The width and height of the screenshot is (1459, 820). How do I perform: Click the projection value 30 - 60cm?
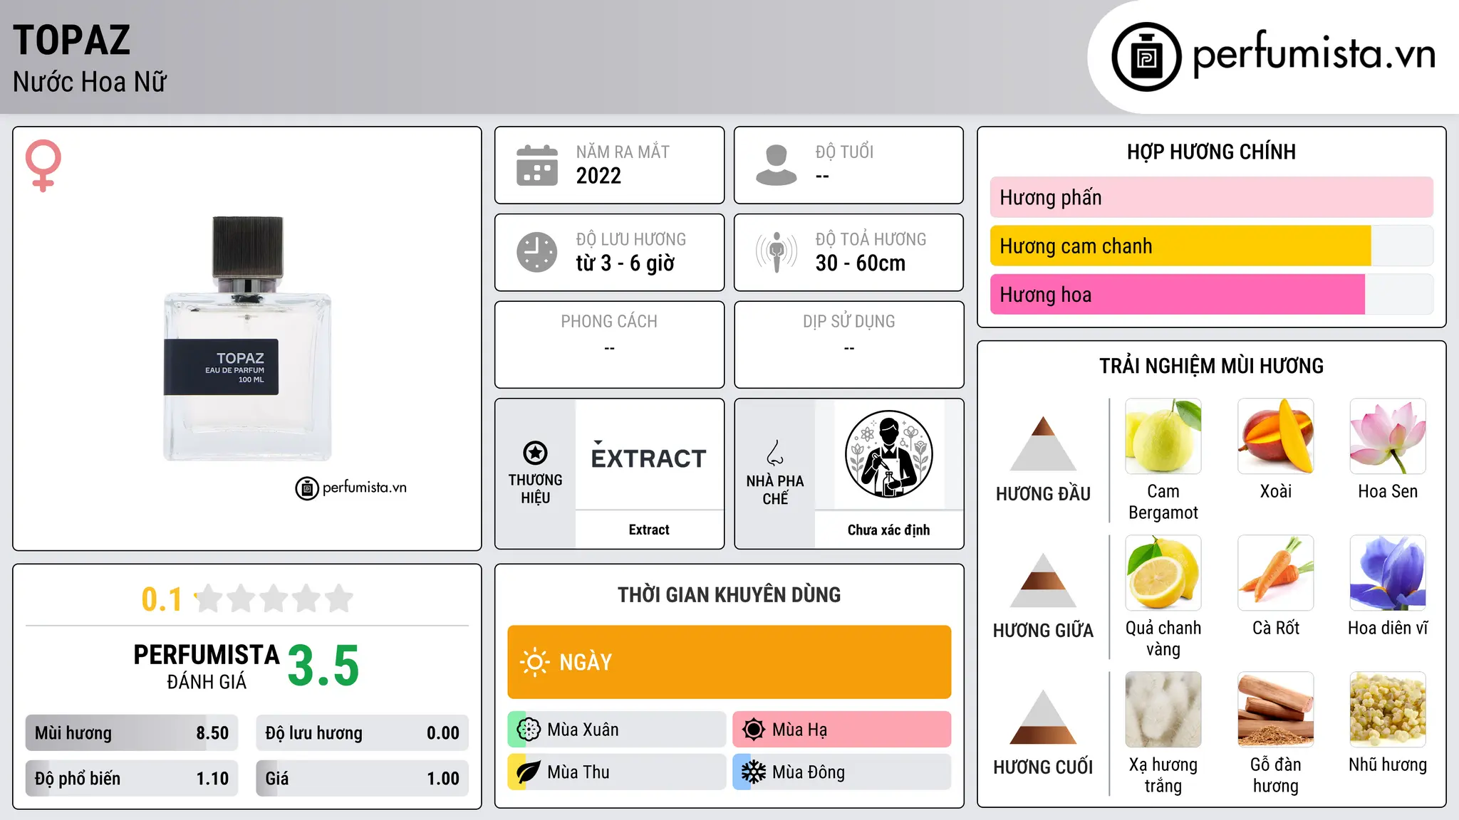[861, 263]
